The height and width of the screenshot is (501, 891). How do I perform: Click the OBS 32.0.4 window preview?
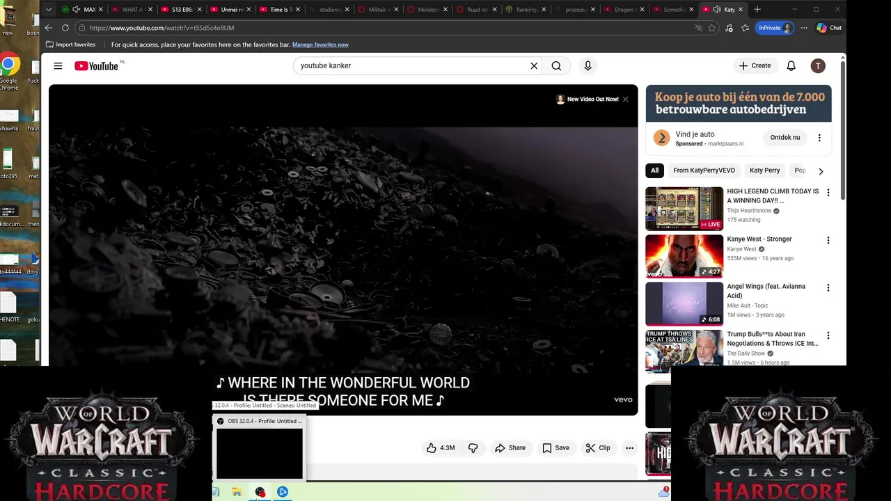[260, 454]
